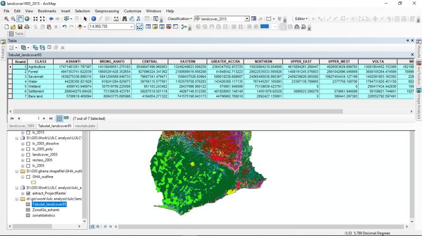Click GREATER_ACCRA column header
422x236 pixels.
(x=225, y=61)
